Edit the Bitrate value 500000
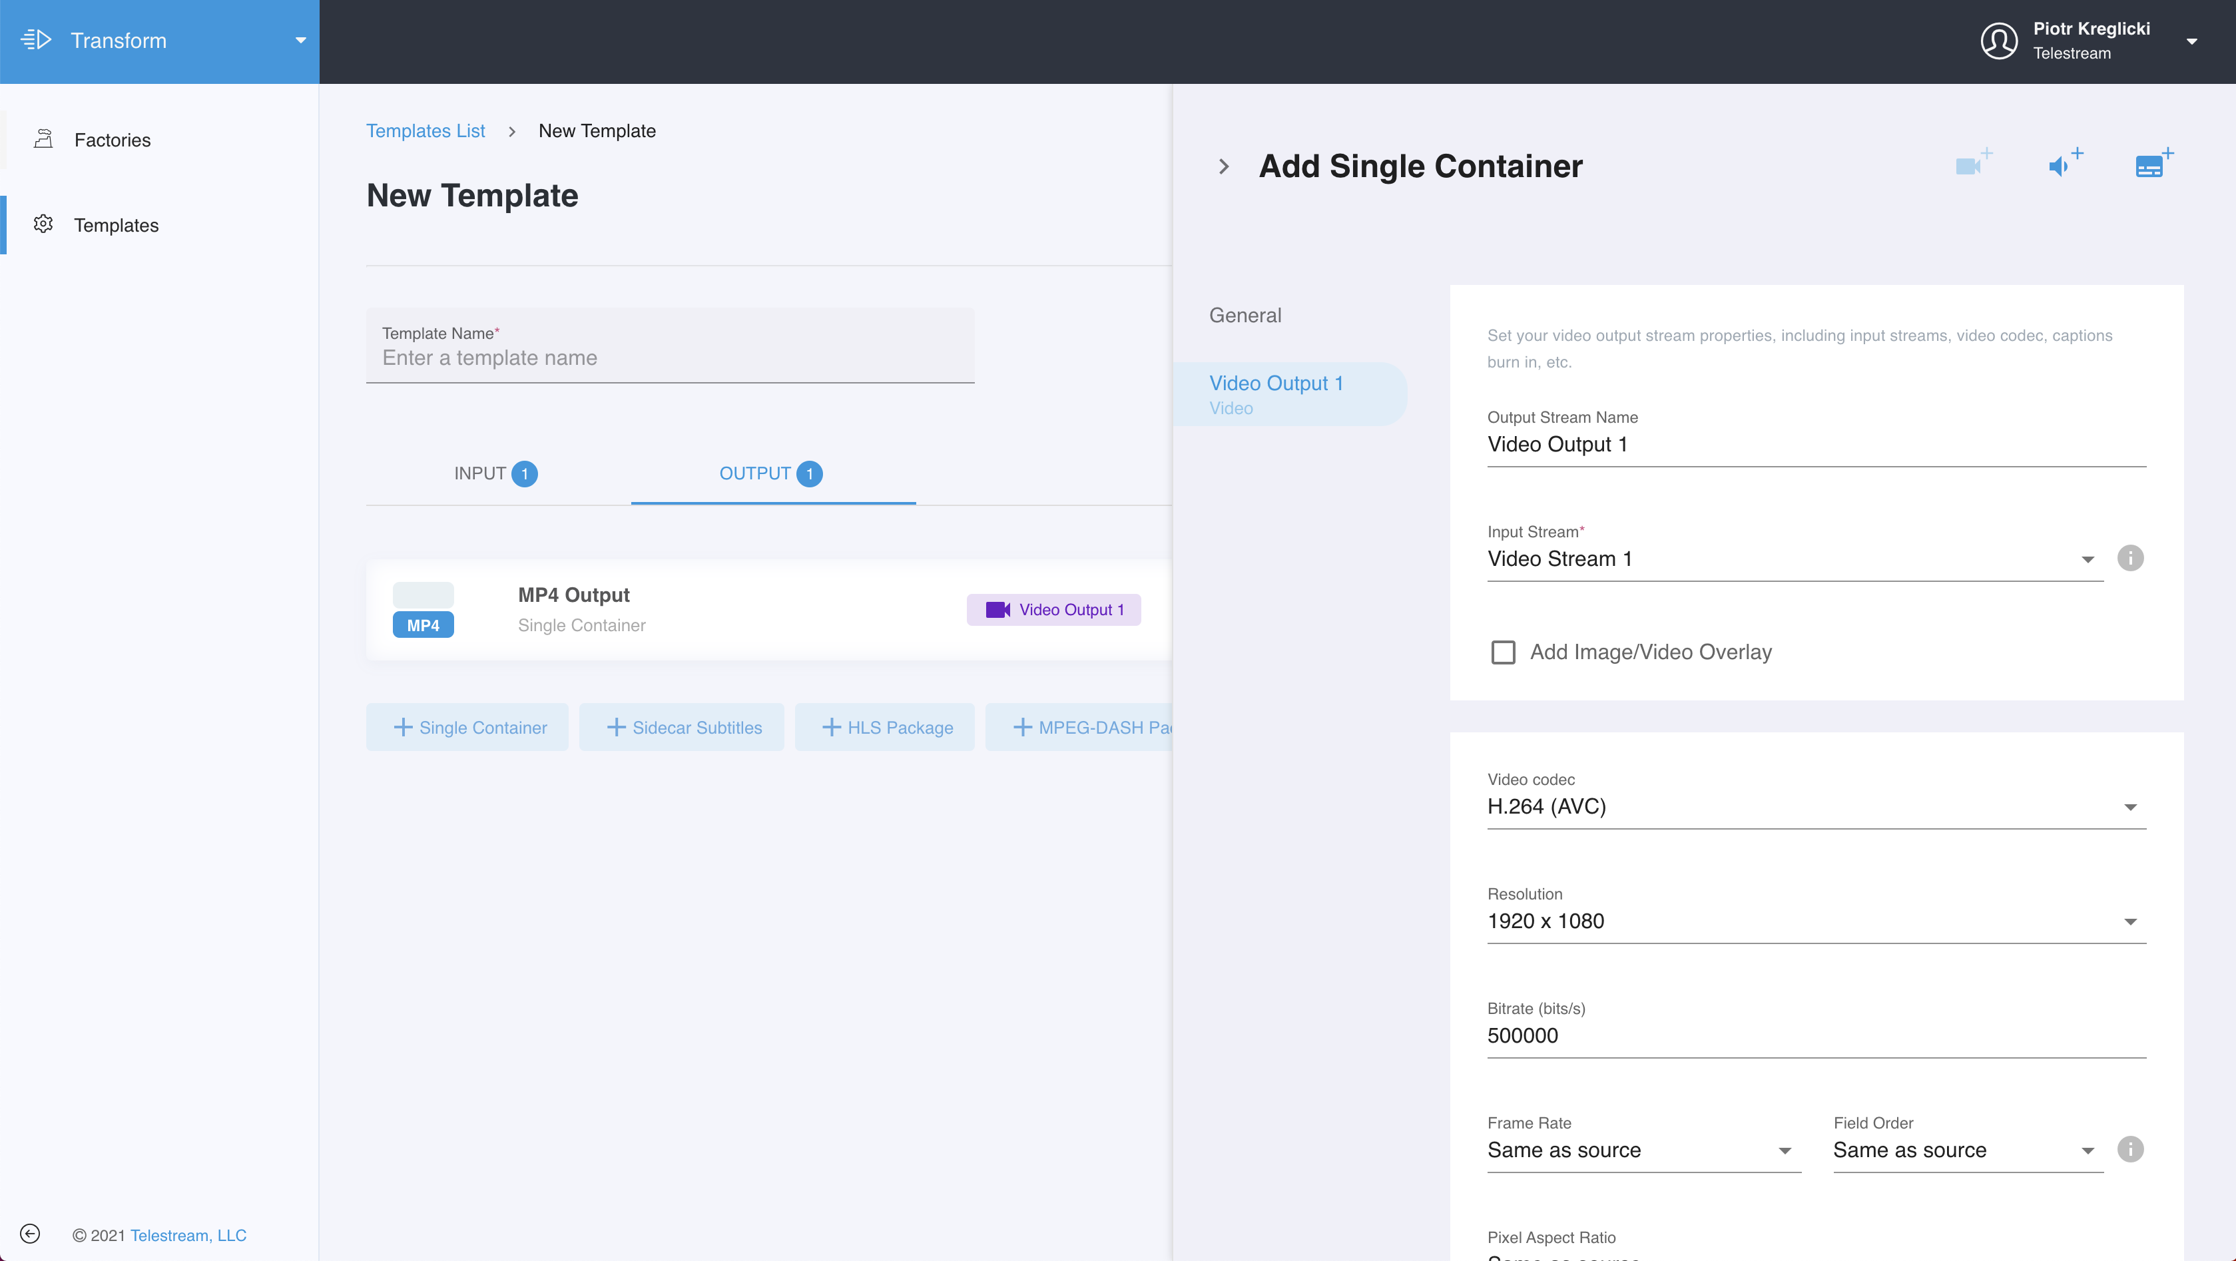This screenshot has width=2236, height=1261. click(1816, 1035)
